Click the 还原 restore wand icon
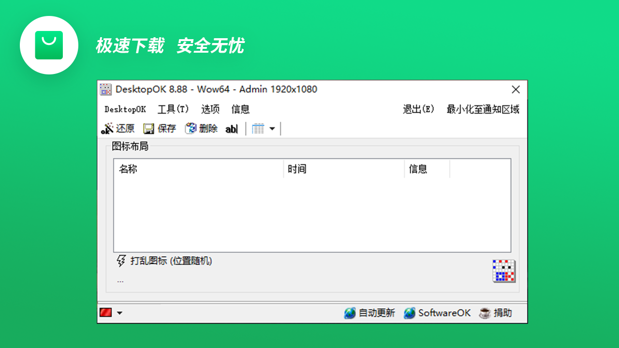 click(x=107, y=129)
